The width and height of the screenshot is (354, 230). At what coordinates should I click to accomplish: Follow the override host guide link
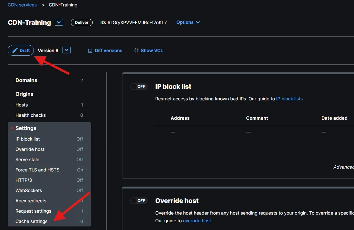click(197, 221)
